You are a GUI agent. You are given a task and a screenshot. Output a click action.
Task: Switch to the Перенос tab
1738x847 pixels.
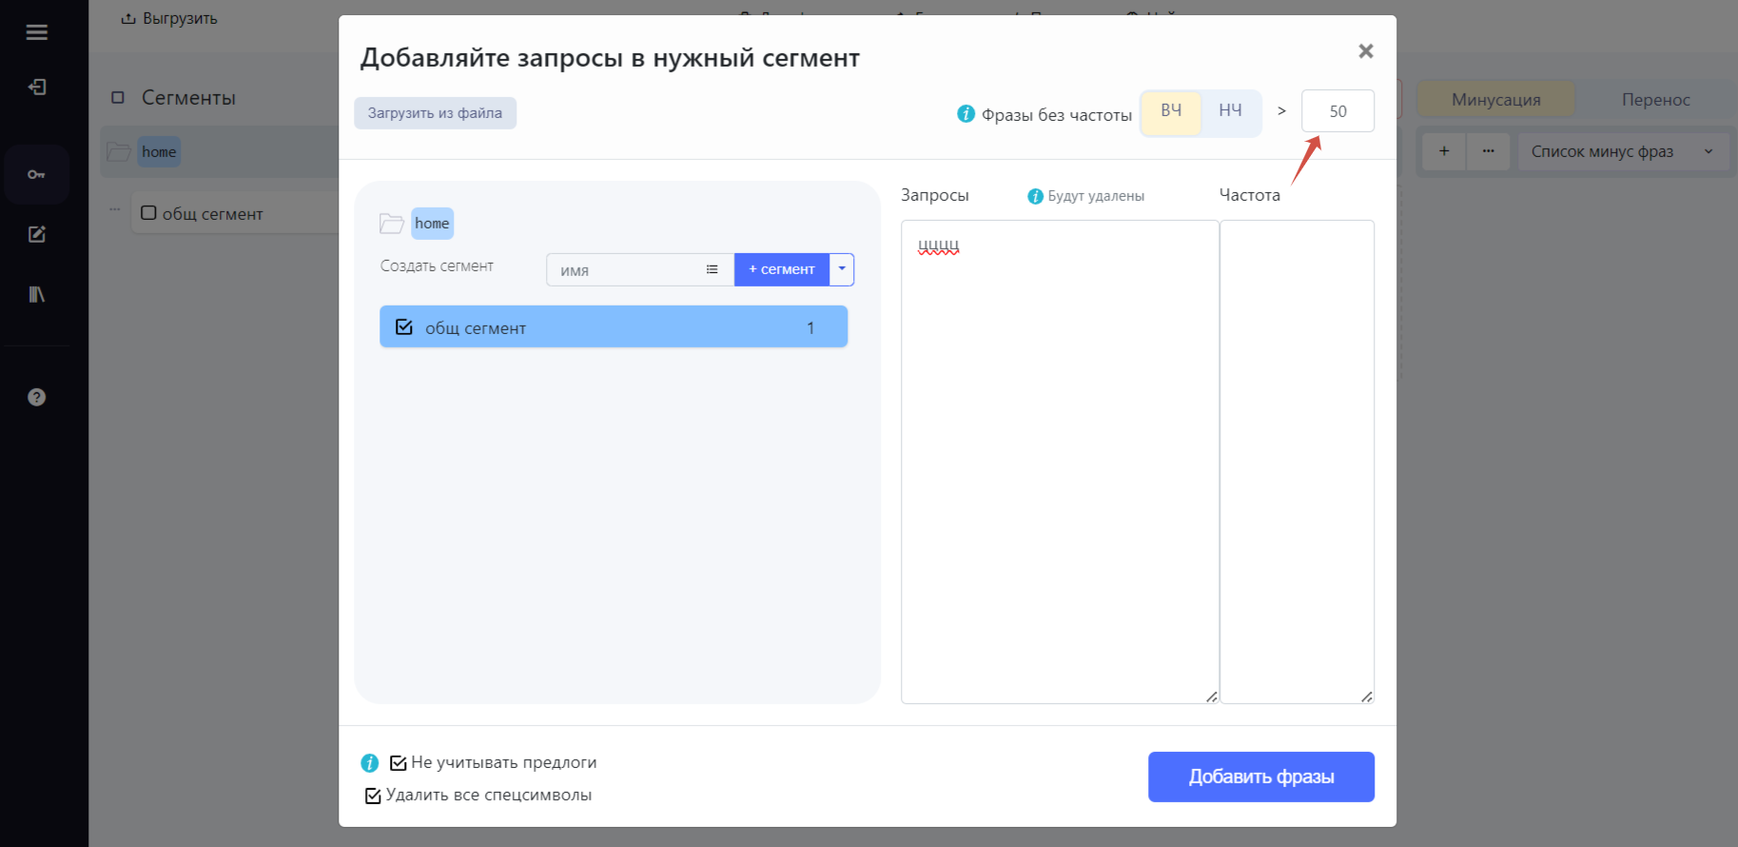point(1656,100)
